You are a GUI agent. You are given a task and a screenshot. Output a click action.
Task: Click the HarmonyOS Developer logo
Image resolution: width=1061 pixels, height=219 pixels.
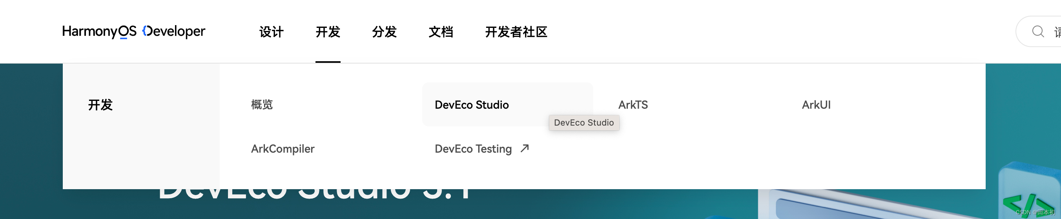point(133,31)
